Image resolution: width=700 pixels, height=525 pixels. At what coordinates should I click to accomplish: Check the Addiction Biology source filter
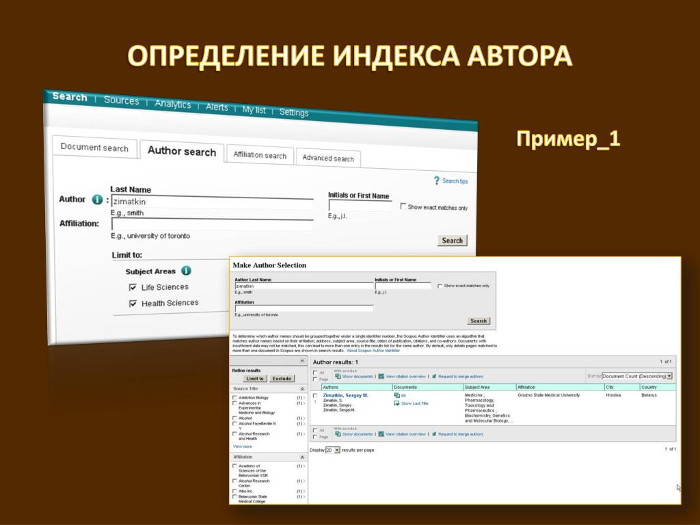235,397
